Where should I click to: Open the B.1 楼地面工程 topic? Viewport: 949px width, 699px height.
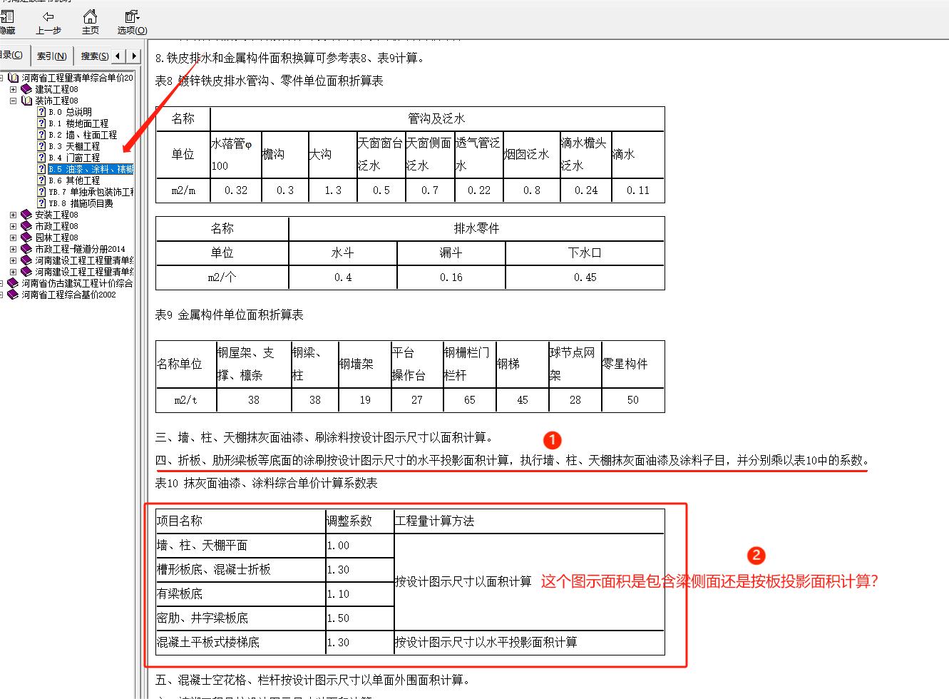point(78,123)
